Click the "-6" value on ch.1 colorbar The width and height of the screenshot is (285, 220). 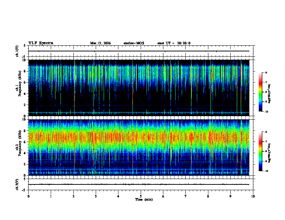coord(266,72)
